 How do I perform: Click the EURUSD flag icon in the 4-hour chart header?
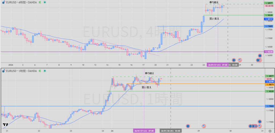pyautogui.click(x=3, y=3)
